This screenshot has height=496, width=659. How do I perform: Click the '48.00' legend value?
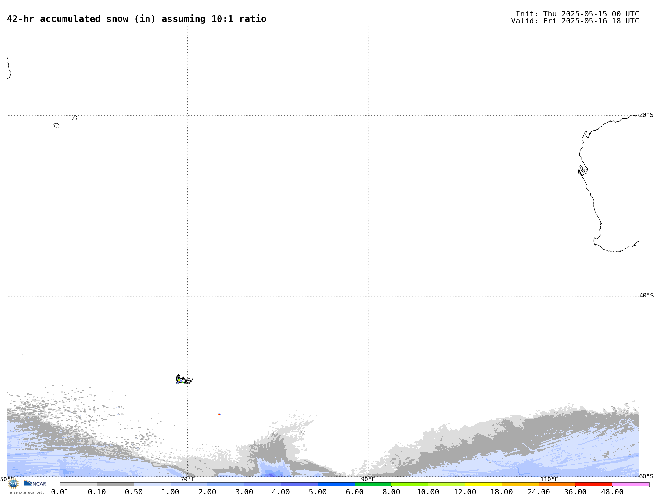point(612,492)
